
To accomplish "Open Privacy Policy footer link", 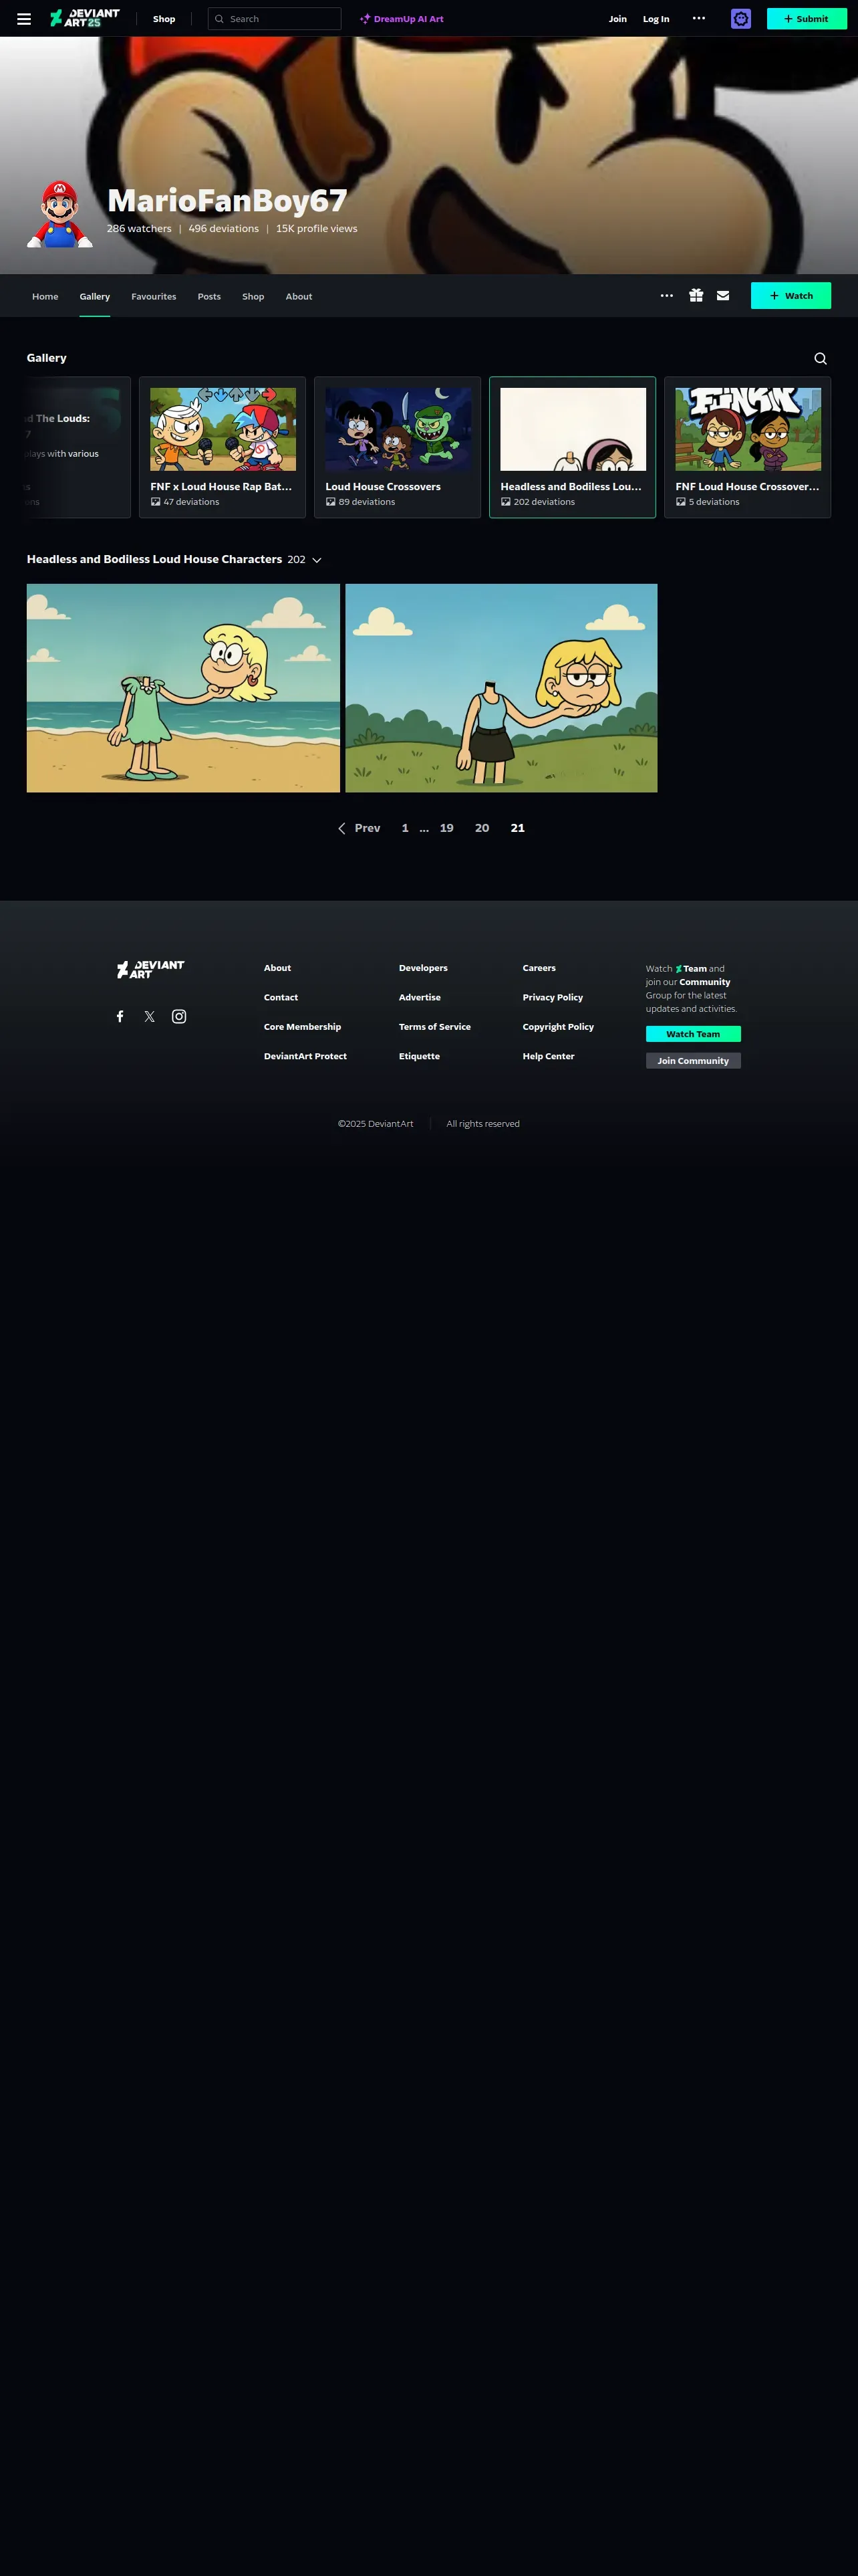I will pos(553,998).
